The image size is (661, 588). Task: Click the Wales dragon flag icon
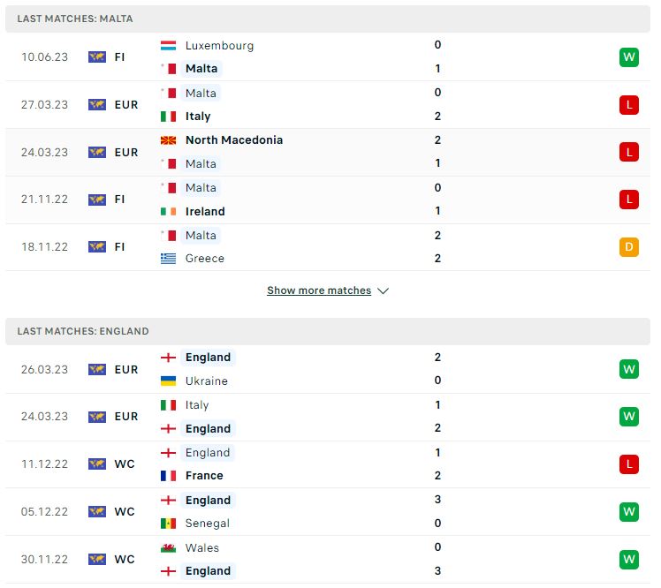tap(168, 548)
